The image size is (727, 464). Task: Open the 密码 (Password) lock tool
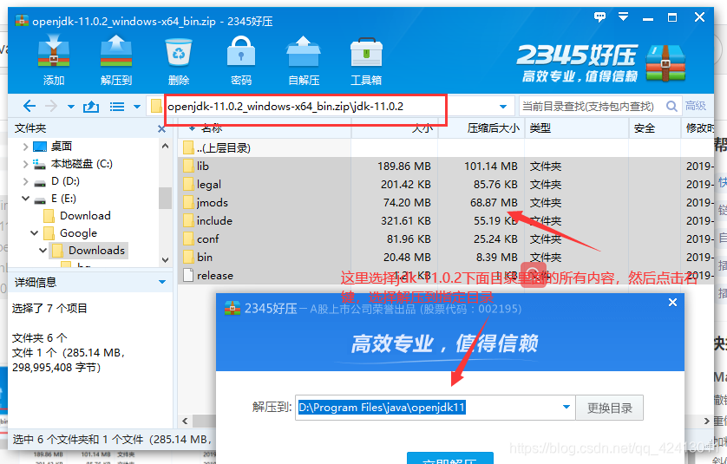coord(241,61)
